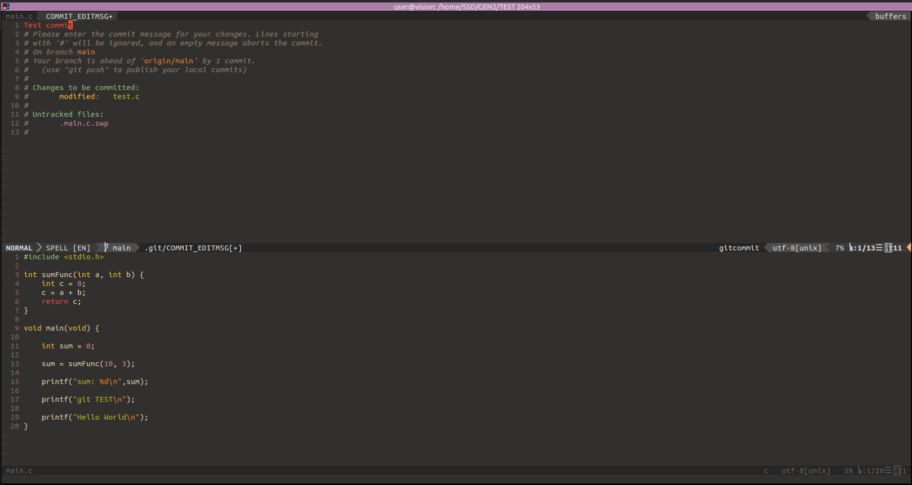Screen dimensions: 912x485
Task: Select the tmux window icon in the top-left corner
Action: click(x=6, y=6)
